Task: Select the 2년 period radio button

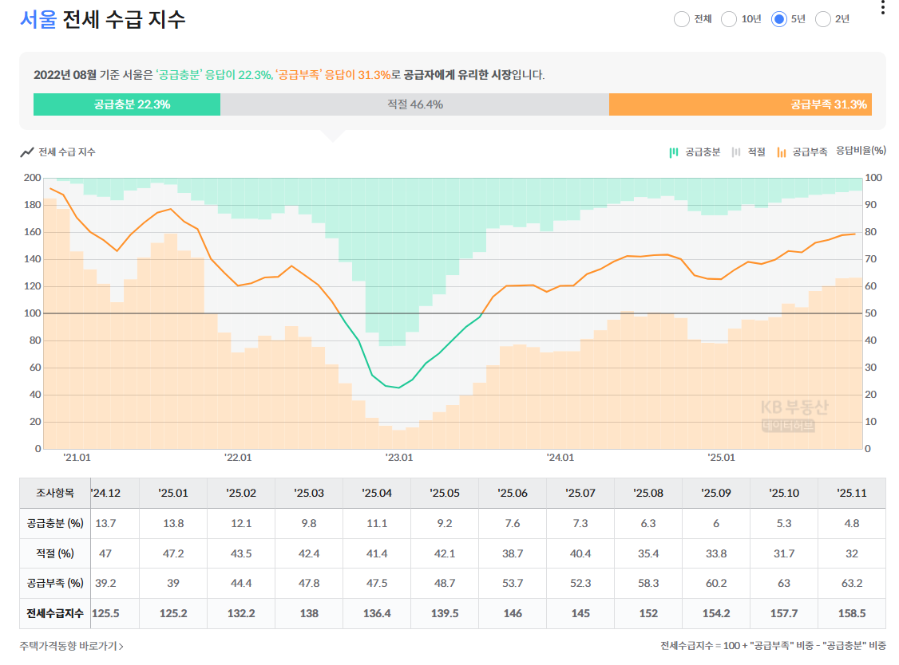Action: coord(822,19)
